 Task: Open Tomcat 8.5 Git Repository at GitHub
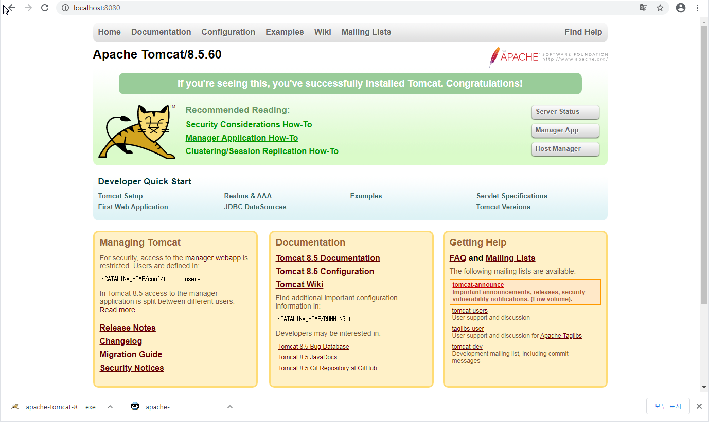click(327, 368)
